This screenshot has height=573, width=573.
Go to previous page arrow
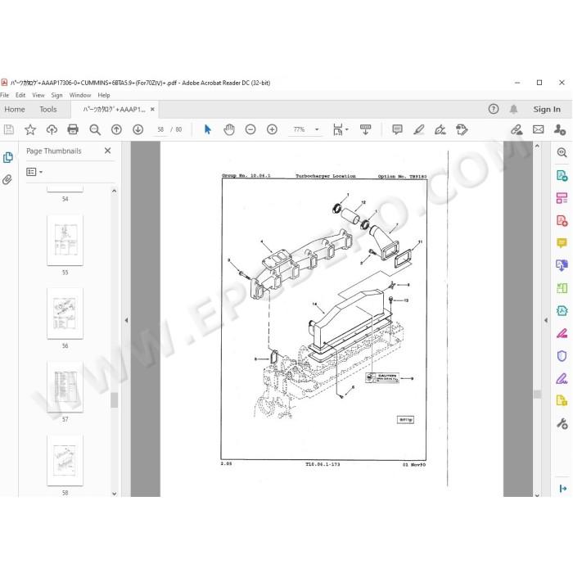pos(116,129)
